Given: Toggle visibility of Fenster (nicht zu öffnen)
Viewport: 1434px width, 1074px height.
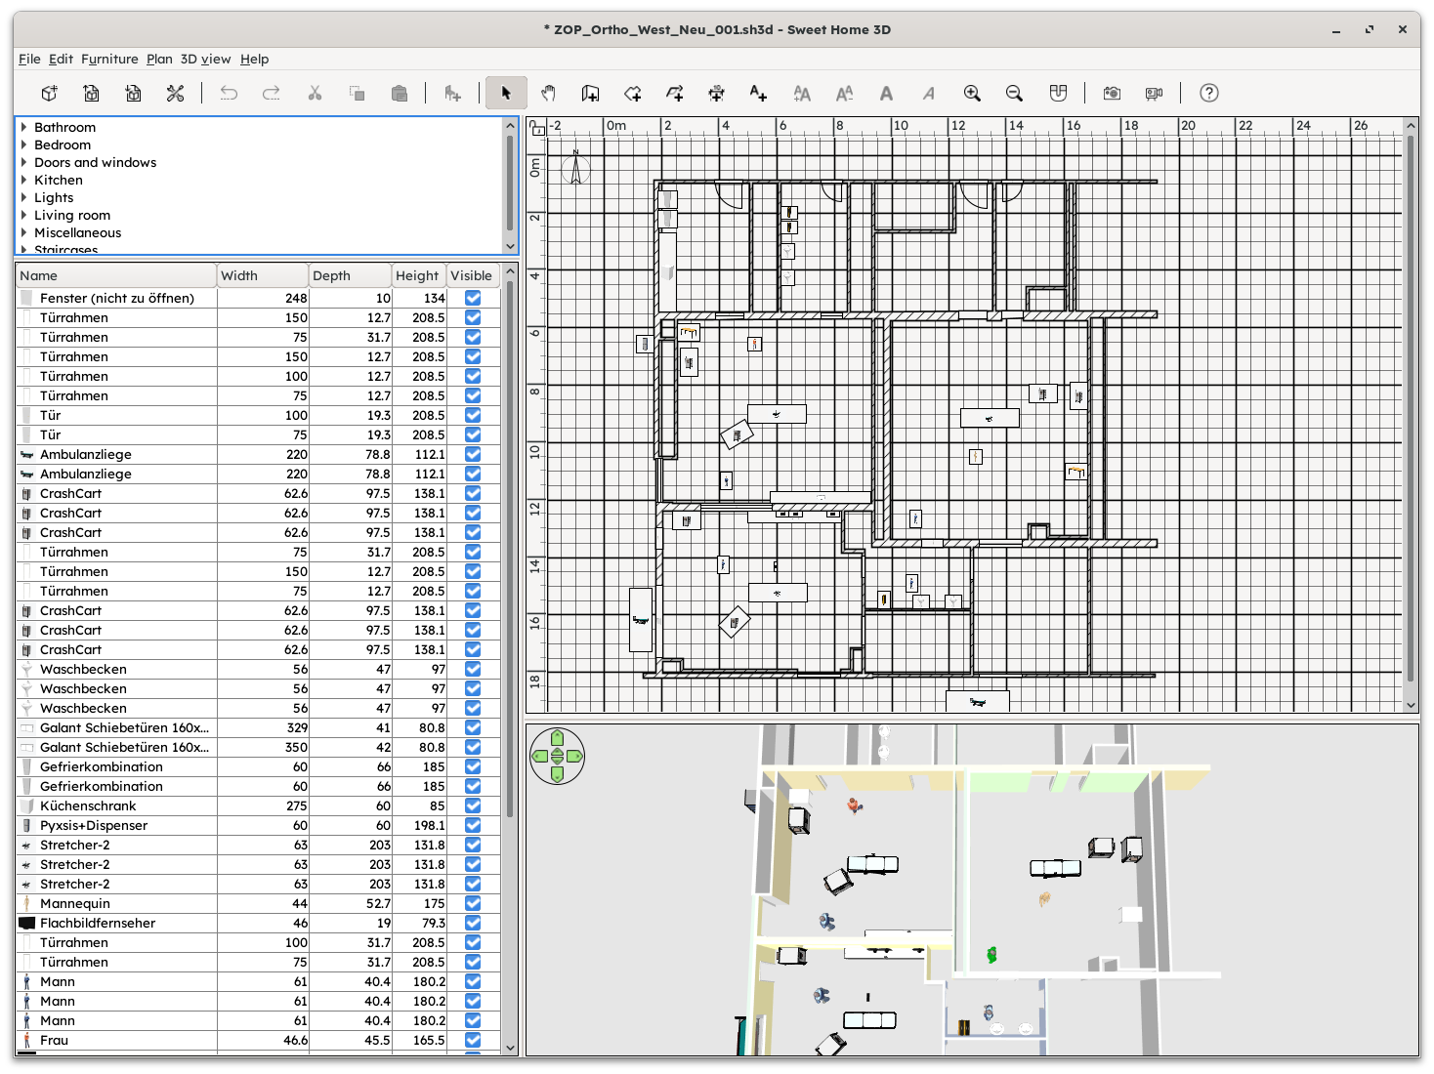Looking at the screenshot, I should coord(473,298).
